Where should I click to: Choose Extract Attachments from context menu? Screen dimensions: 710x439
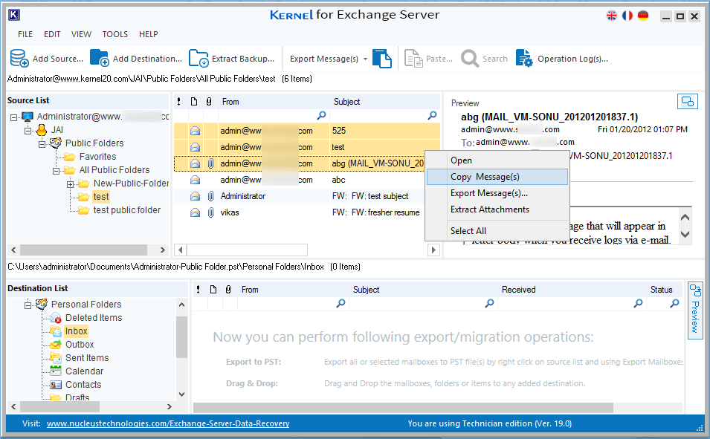pos(497,209)
